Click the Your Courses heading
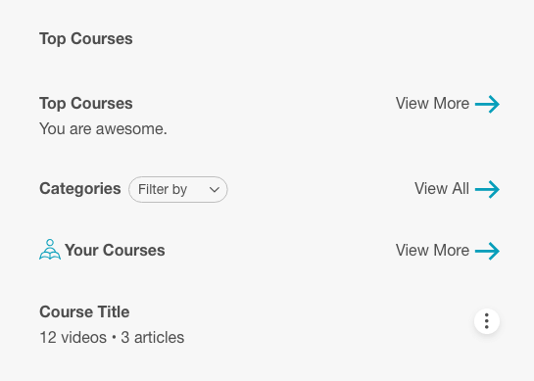 pos(115,251)
